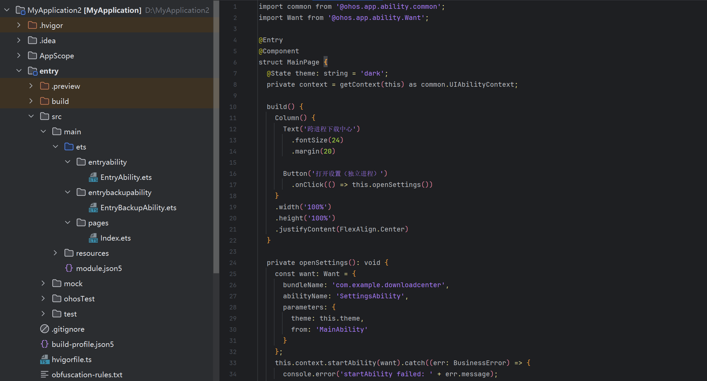Viewport: 707px width, 381px height.
Task: Select the .gitignore file
Action: click(68, 329)
